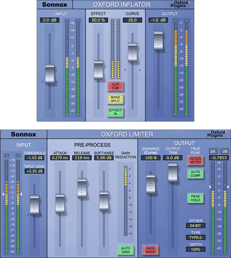Image resolution: width=231 pixels, height=258 pixels.
Task: Click the Sonnox logo on the Limiter
Action: coord(24,134)
